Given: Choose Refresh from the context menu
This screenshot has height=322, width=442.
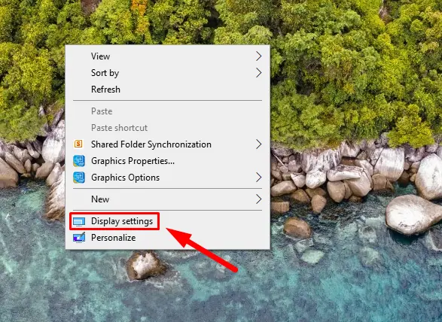Looking at the screenshot, I should coord(167,90).
